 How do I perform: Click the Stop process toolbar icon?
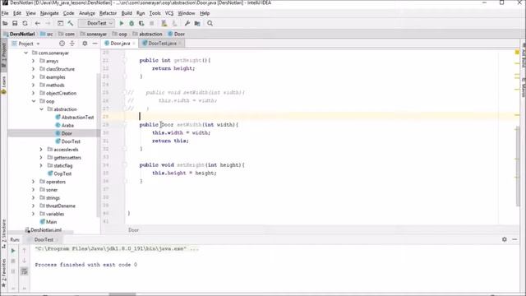151,24
